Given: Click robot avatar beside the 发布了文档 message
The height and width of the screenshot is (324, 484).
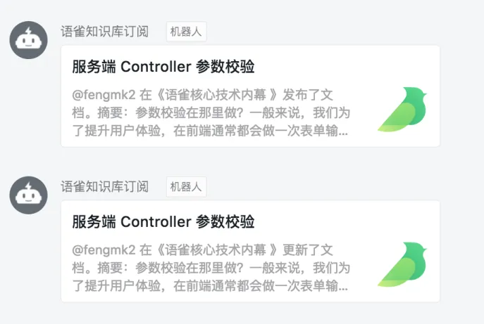Looking at the screenshot, I should pyautogui.click(x=28, y=40).
